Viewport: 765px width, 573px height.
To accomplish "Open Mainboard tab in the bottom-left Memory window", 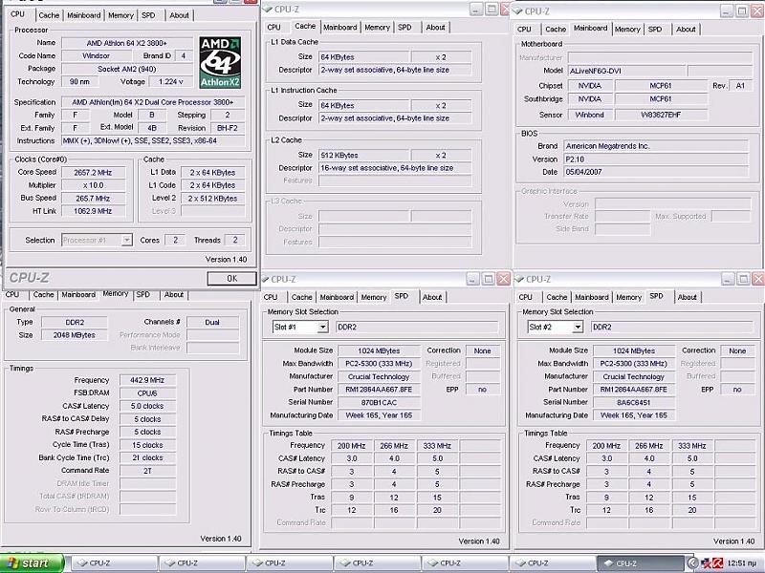I will 78,294.
